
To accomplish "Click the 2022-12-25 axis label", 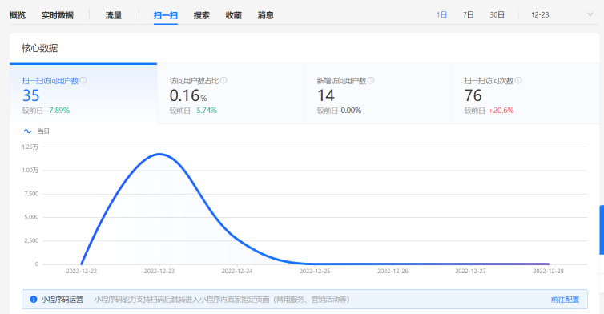I will pyautogui.click(x=315, y=272).
